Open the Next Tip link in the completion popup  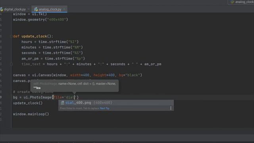pos(104,108)
